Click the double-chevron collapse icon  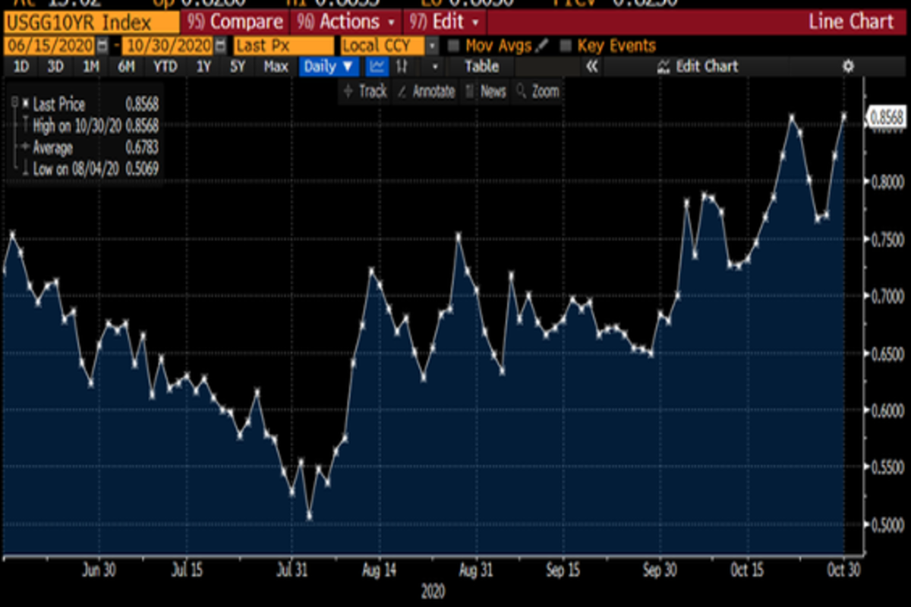592,67
